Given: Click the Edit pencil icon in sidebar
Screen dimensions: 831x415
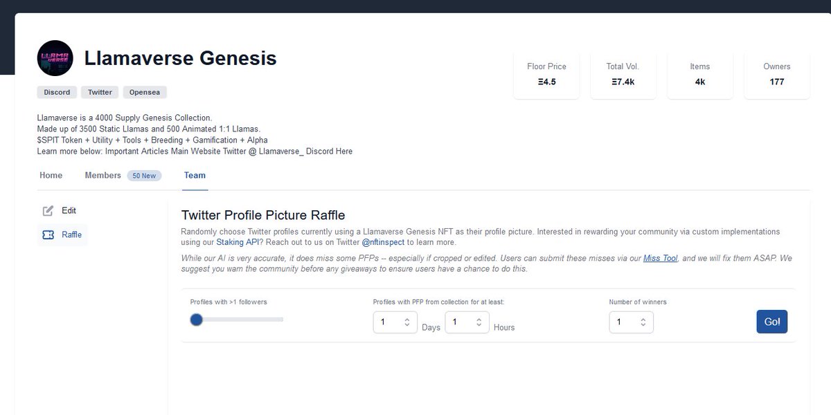Looking at the screenshot, I should (48, 211).
